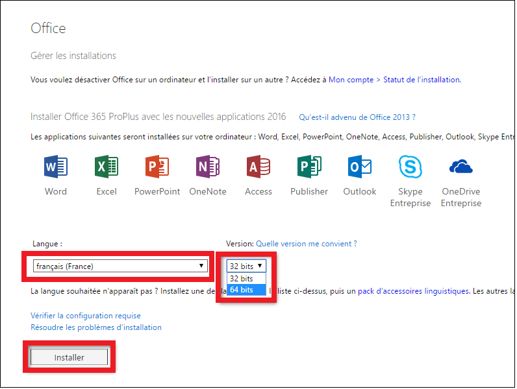The image size is (517, 389).
Task: Click the PowerPoint application icon
Action: [x=157, y=167]
